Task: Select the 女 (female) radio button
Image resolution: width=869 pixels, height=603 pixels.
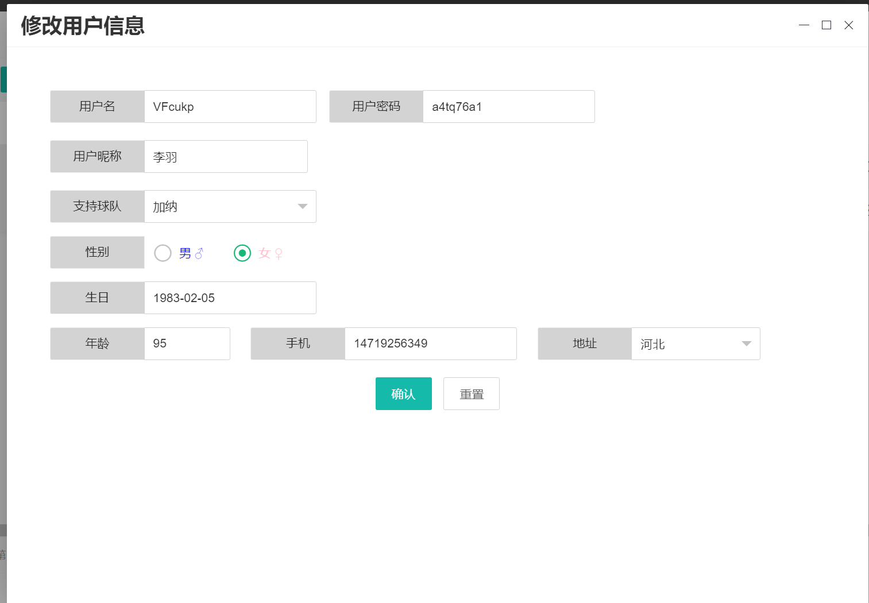Action: pos(242,253)
